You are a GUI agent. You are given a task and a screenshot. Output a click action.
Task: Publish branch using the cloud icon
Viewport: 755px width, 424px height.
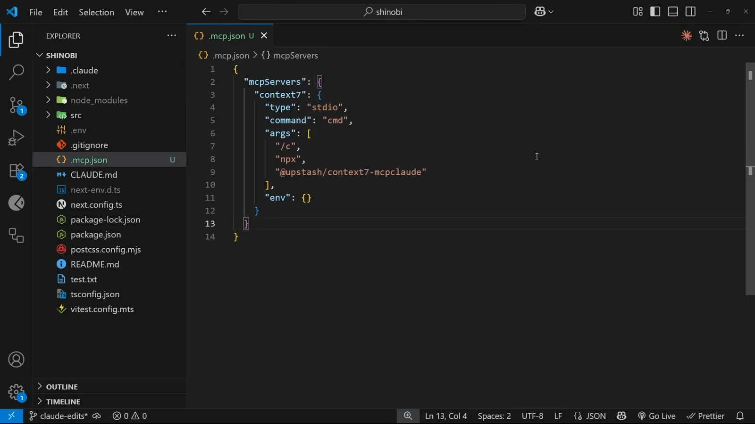click(97, 416)
